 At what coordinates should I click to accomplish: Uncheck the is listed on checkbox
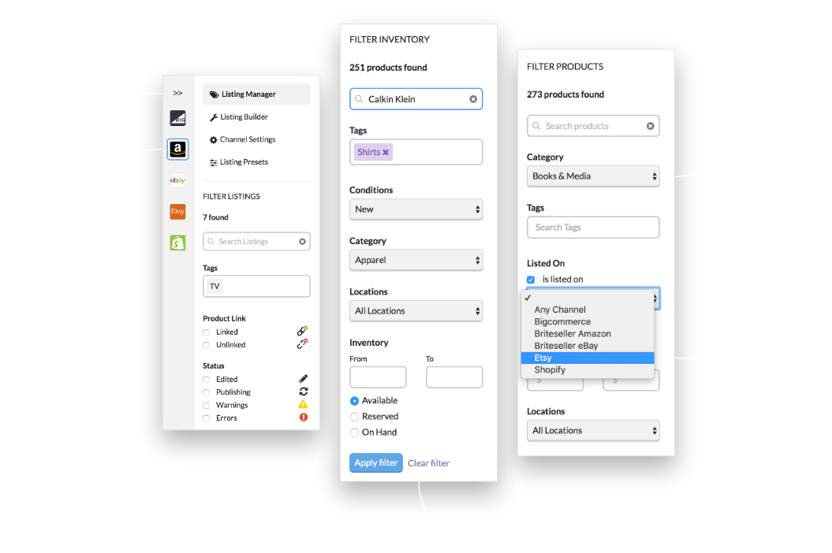pos(531,280)
